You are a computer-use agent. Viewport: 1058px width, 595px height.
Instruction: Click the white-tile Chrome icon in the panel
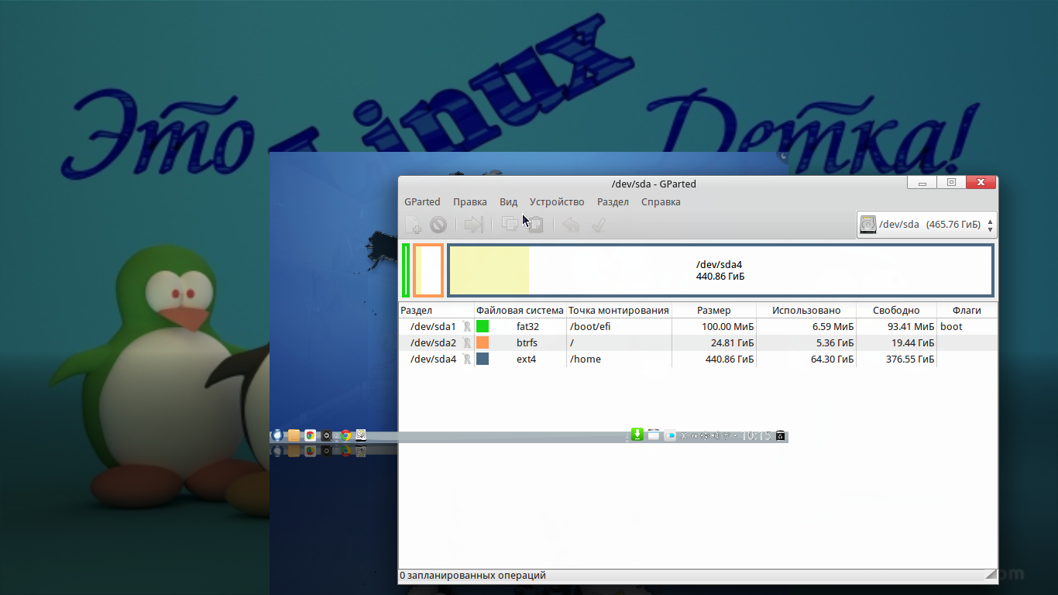pos(311,435)
